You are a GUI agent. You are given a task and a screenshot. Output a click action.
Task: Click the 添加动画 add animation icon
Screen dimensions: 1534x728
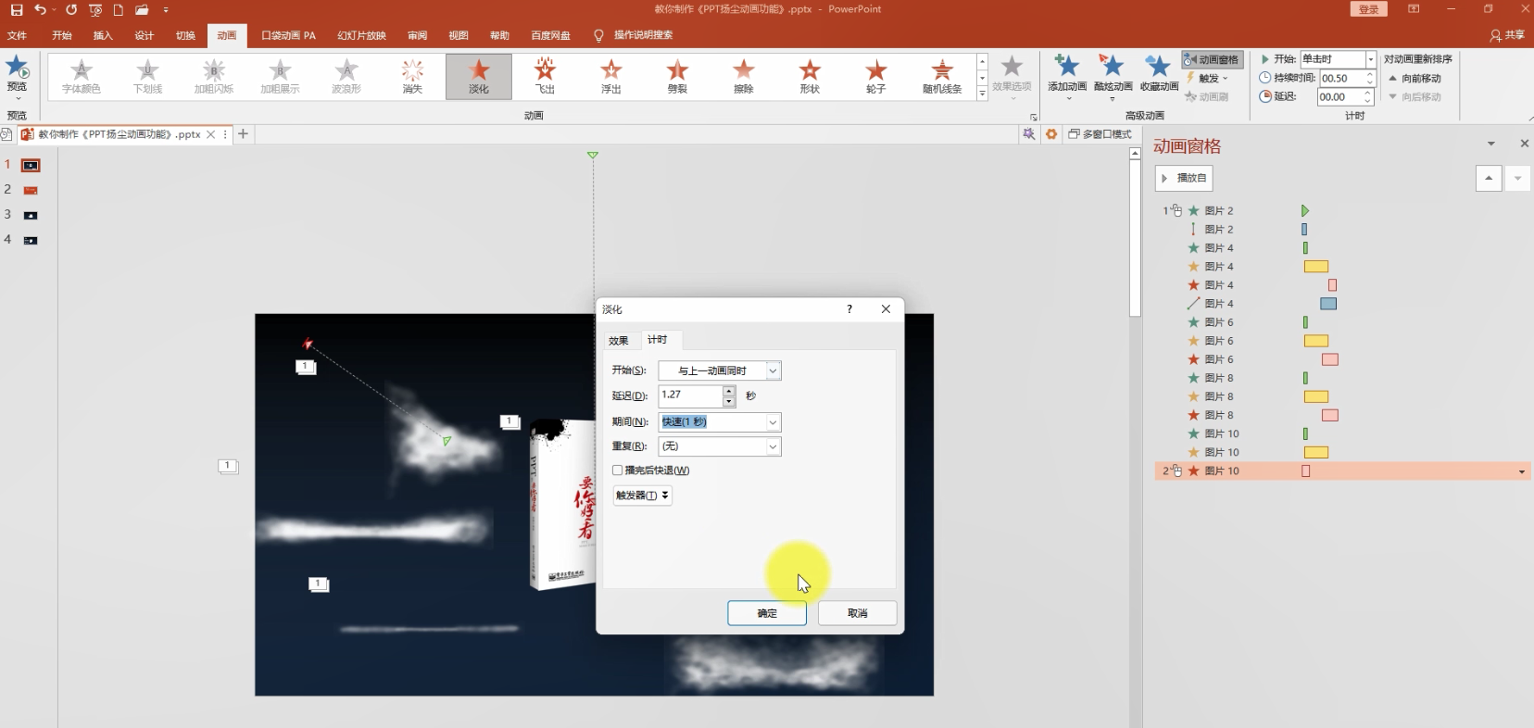[x=1067, y=66]
